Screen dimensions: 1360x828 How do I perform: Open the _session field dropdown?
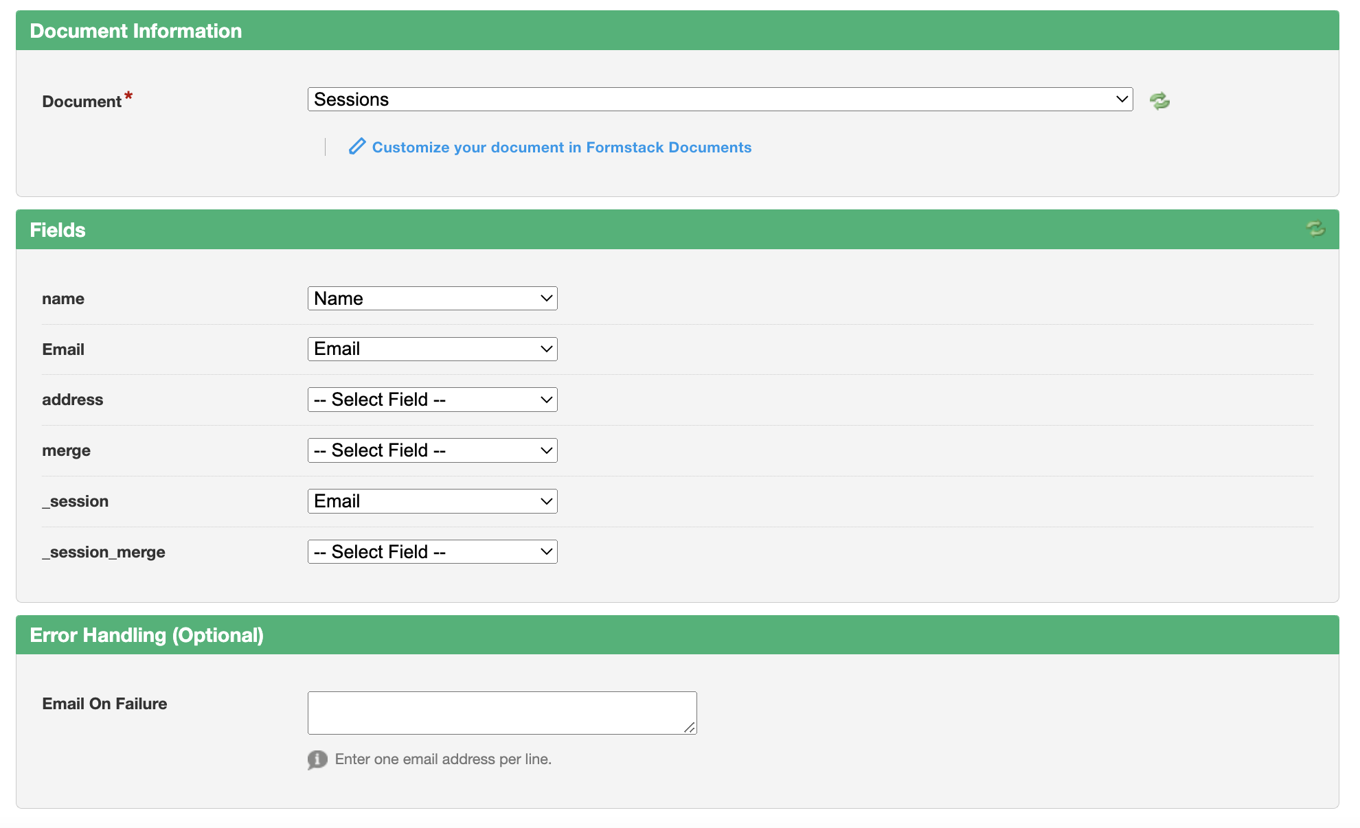432,501
